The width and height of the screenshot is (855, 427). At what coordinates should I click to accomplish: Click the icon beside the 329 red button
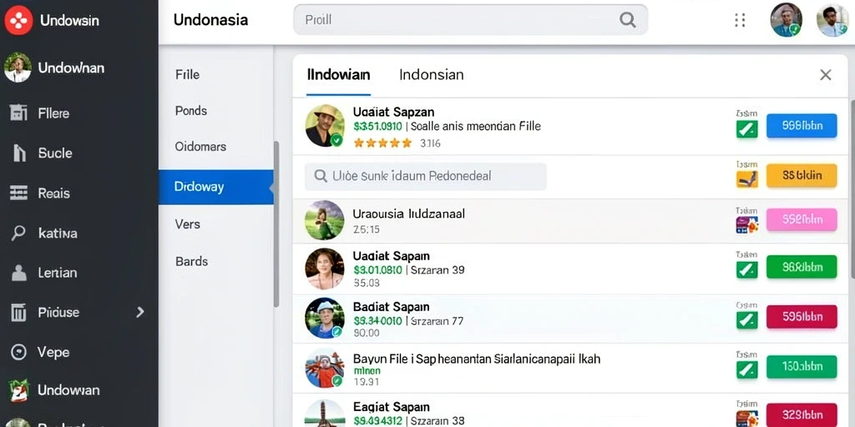click(747, 419)
